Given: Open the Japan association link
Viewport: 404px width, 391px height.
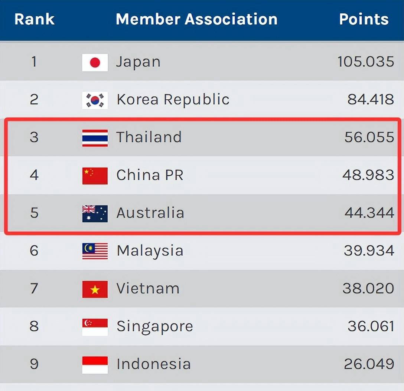Looking at the screenshot, I should pyautogui.click(x=138, y=62).
